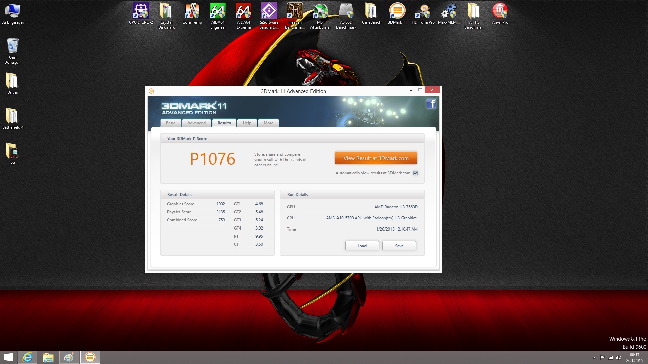648x364 pixels.
Task: Open Paint from the taskbar
Action: coord(69,357)
